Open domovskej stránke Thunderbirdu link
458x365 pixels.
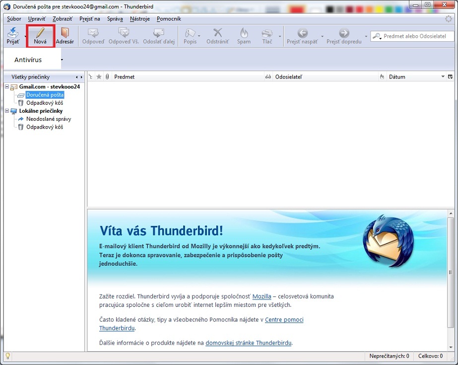pos(248,343)
